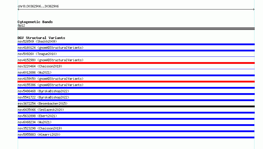The height and width of the screenshot is (149, 263).
Task: Click the black bar under esv3672254
Action: (x=136, y=106)
